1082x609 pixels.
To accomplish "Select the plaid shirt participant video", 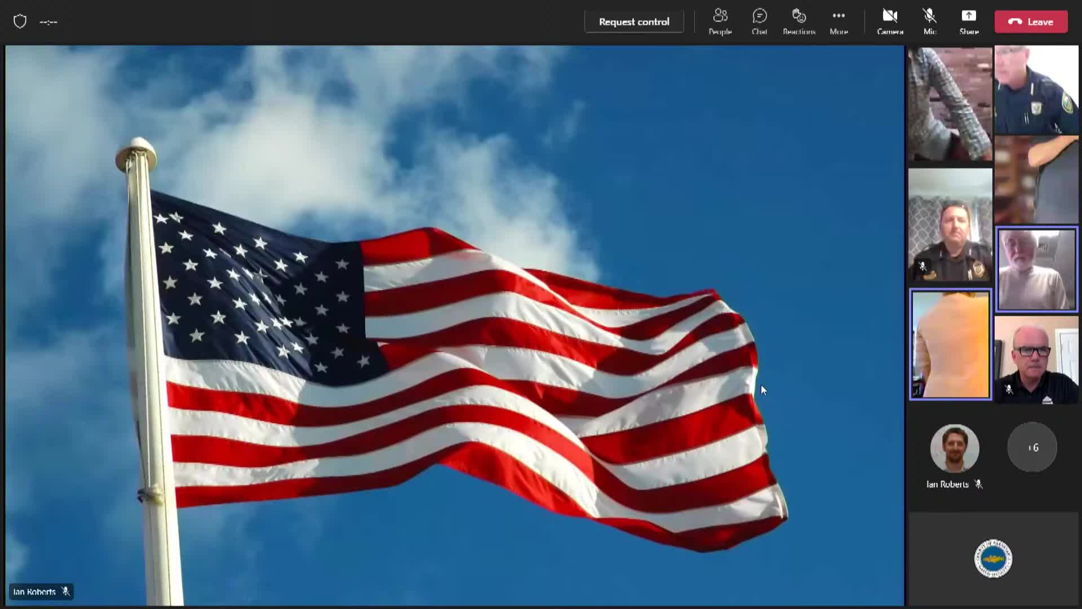I will [x=950, y=103].
